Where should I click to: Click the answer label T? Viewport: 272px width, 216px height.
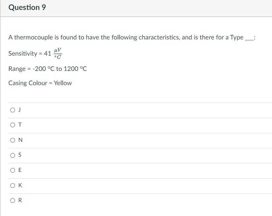(x=19, y=125)
